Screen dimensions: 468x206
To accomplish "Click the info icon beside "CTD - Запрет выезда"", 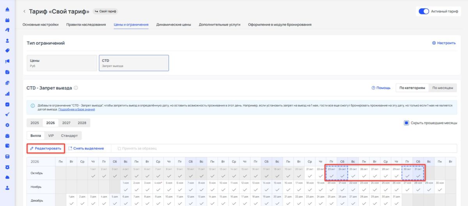I will 76,88.
